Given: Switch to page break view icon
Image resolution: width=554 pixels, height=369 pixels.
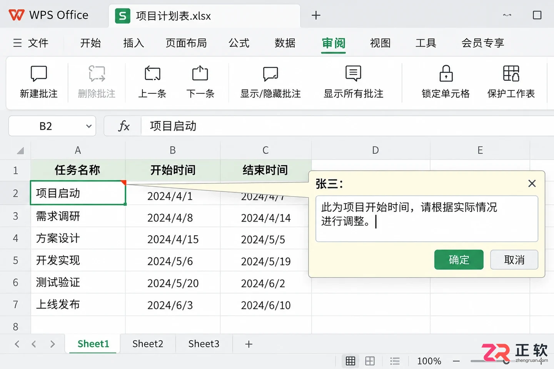Looking at the screenshot, I should pyautogui.click(x=370, y=361).
